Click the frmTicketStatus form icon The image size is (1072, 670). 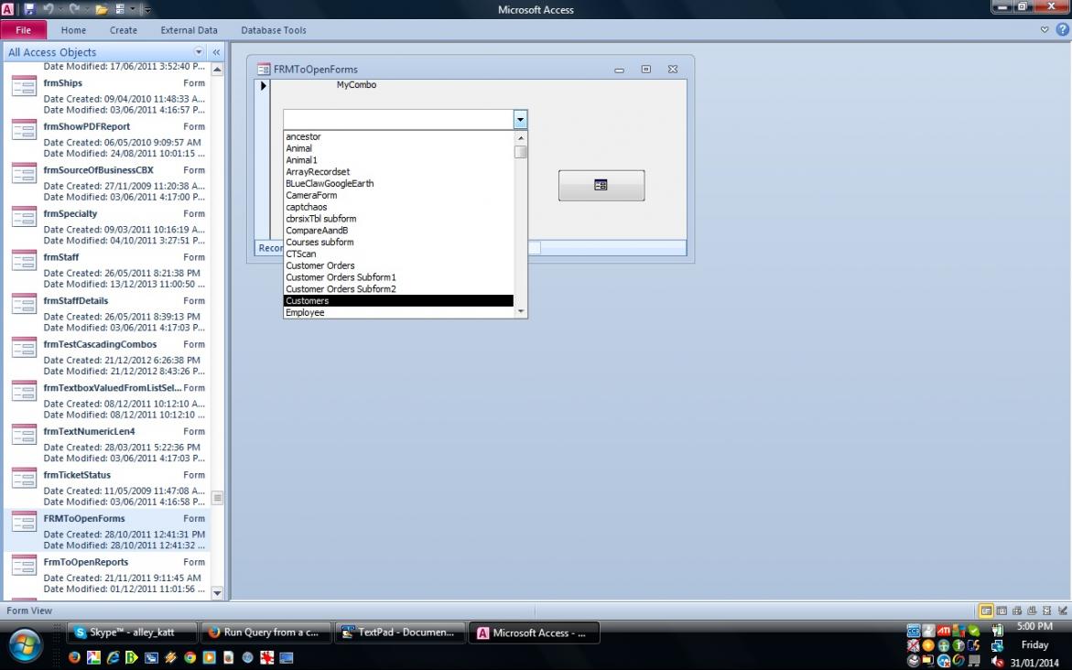(x=24, y=479)
